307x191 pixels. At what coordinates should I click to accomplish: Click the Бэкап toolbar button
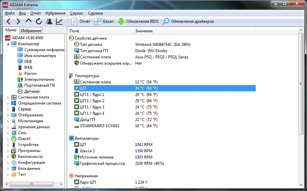click(104, 22)
